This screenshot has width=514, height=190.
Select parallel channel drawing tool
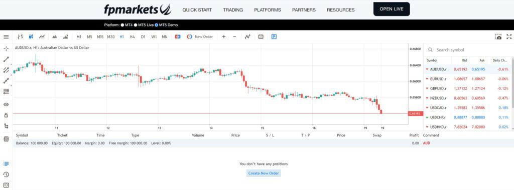[x=6, y=70]
